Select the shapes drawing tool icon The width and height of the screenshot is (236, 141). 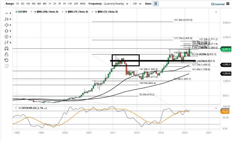[x=6, y=25]
